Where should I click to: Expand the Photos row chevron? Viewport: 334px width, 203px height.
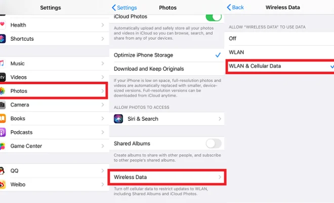(103, 91)
